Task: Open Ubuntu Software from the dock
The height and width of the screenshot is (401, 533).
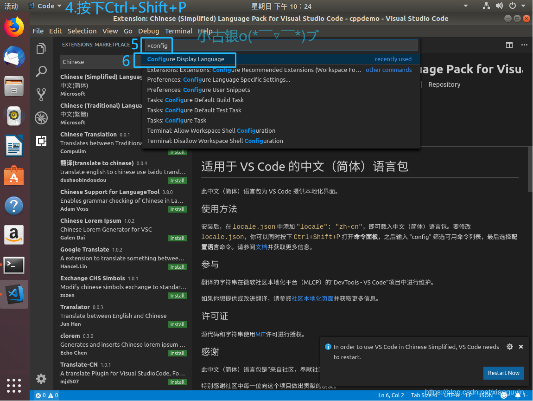Action: click(x=14, y=175)
